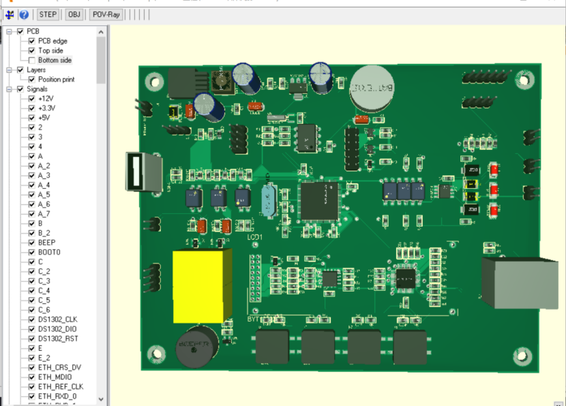
Task: Collapse the Signals tree node
Action: pos(9,89)
